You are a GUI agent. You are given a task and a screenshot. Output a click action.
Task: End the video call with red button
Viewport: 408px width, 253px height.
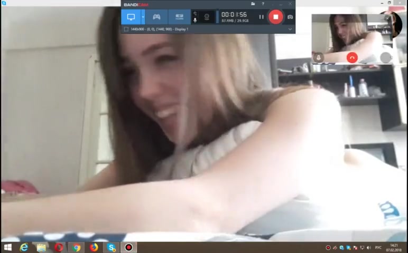352,57
